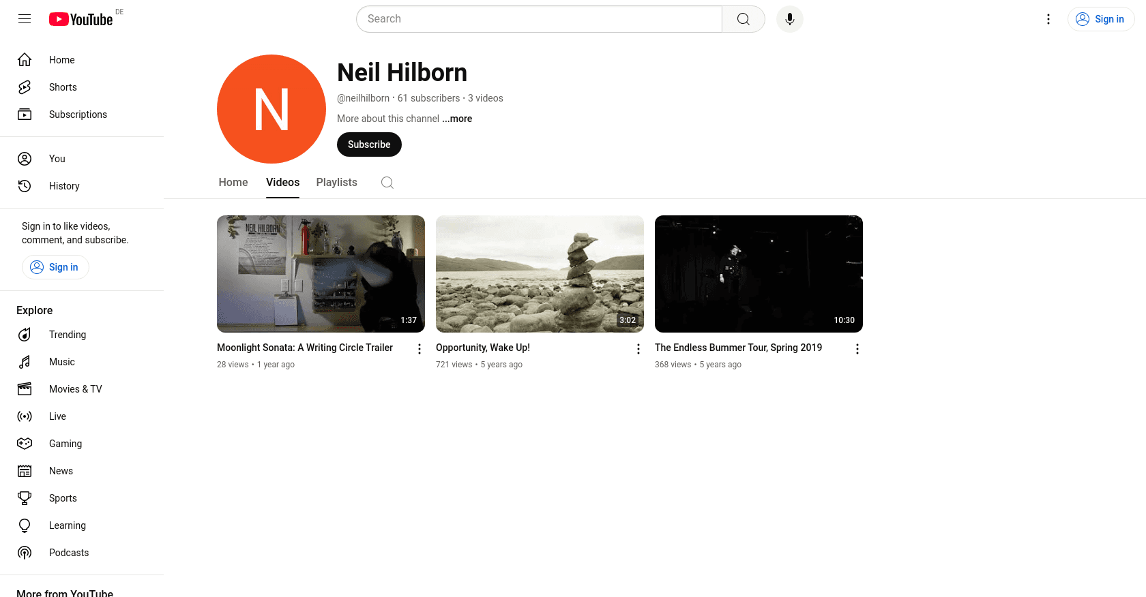Screen dimensions: 1146x597
Task: Start voice search with microphone
Action: click(x=789, y=19)
